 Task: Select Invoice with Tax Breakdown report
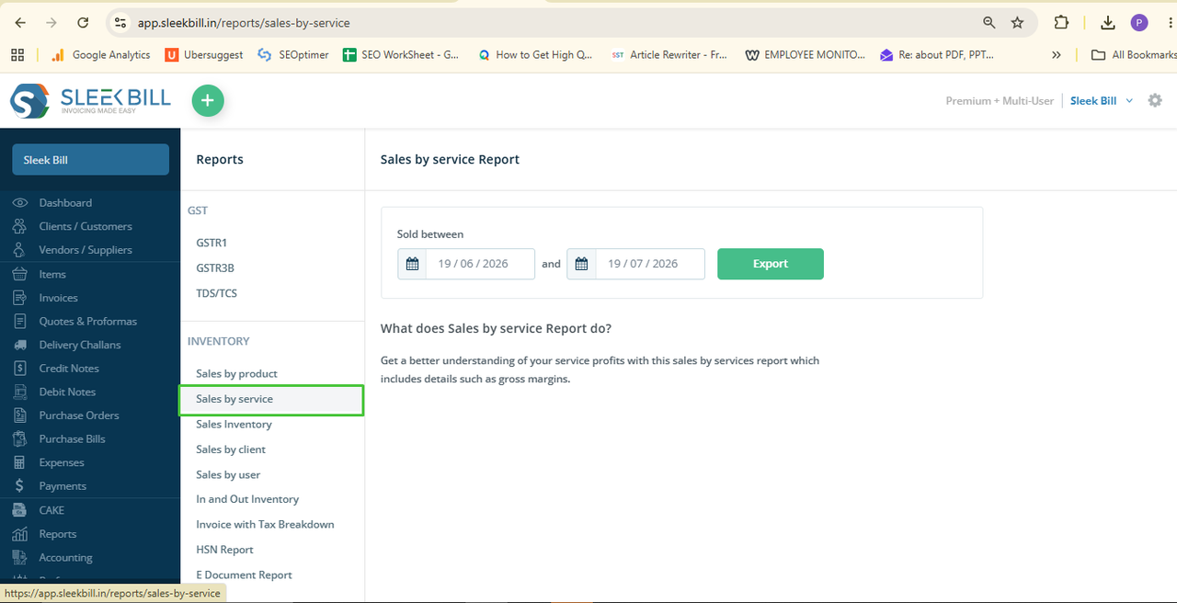pyautogui.click(x=265, y=524)
